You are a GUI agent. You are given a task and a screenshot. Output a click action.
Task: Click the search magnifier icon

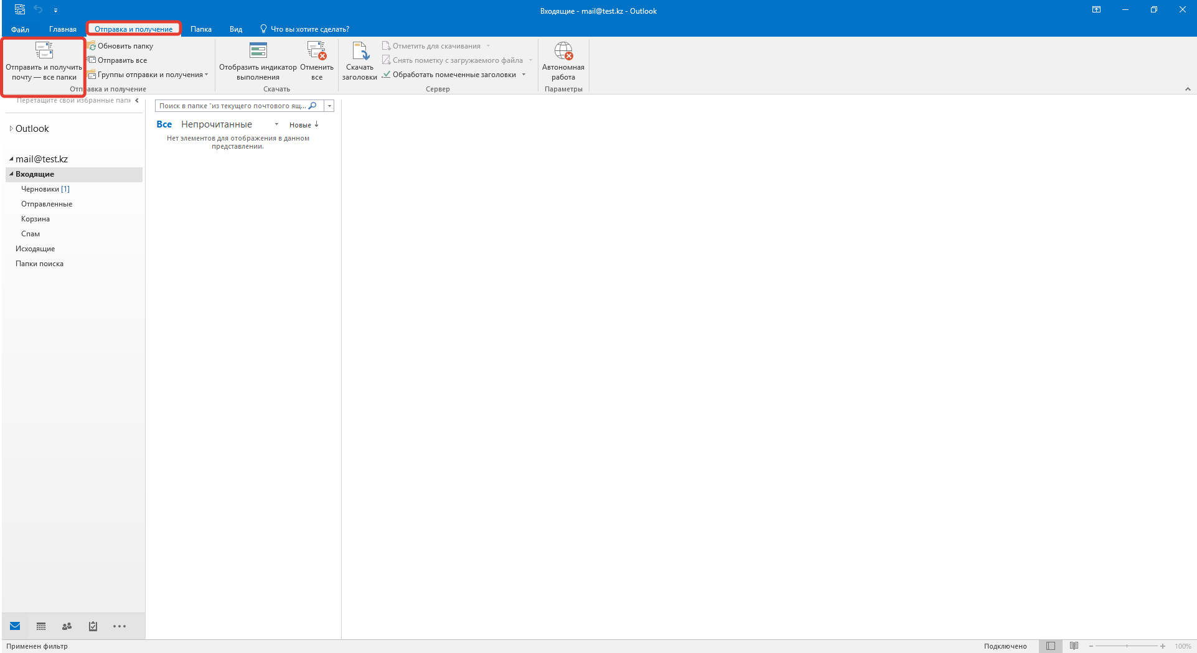tap(313, 106)
